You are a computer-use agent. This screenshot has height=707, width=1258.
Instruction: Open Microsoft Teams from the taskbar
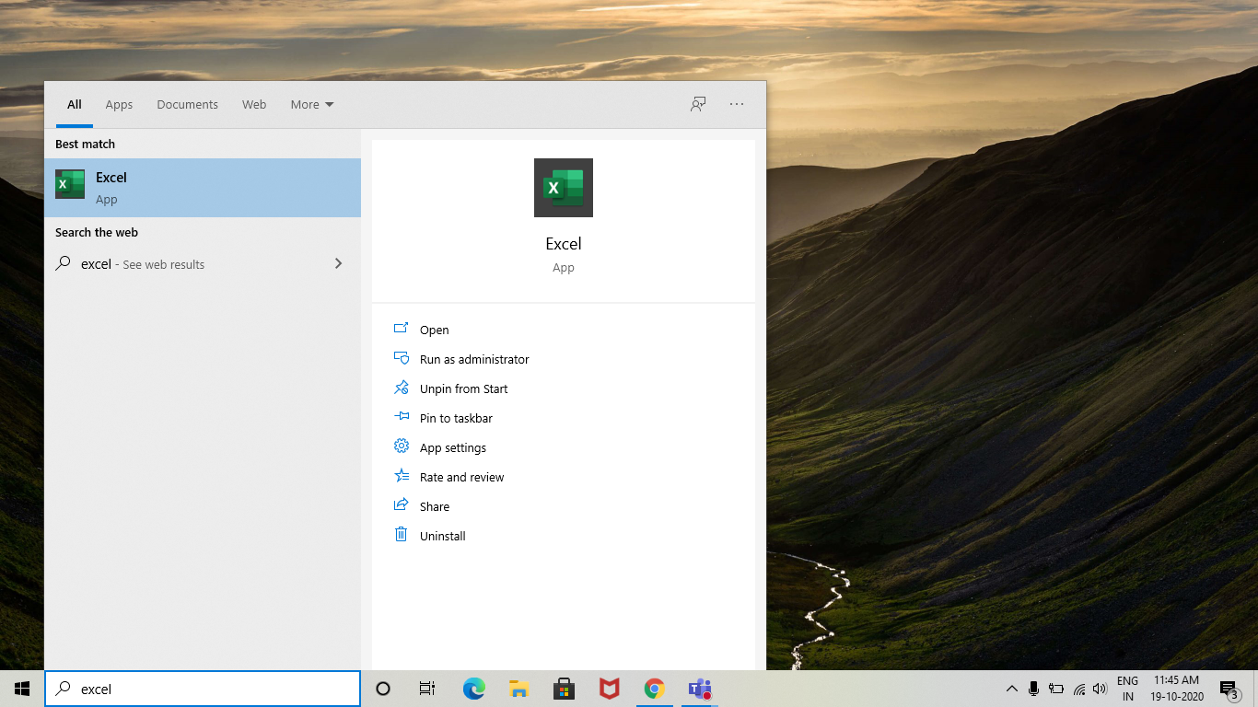coord(699,689)
